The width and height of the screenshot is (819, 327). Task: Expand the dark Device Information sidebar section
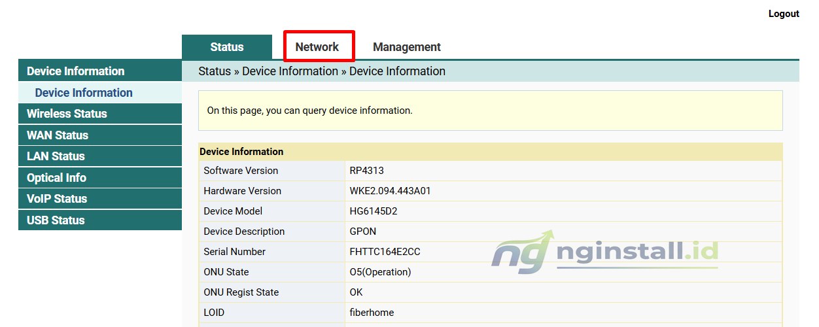[x=75, y=71]
